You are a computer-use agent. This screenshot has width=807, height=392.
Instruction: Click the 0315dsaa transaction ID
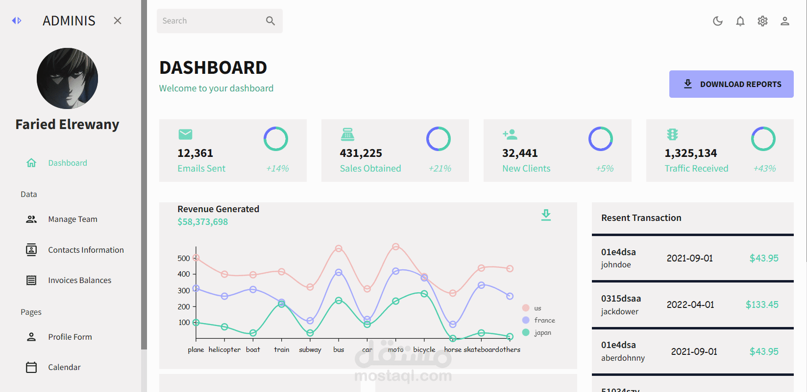click(x=621, y=299)
